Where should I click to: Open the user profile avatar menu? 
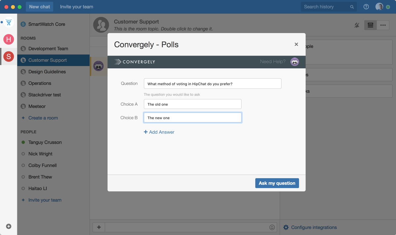pos(379,7)
